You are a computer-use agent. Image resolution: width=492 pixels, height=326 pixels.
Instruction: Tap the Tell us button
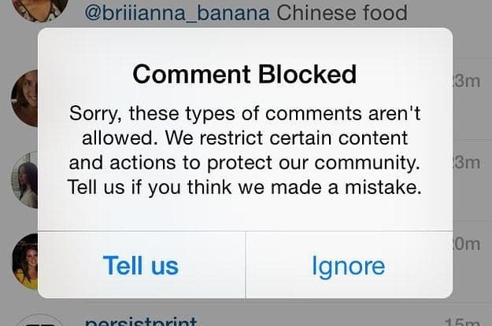141,266
